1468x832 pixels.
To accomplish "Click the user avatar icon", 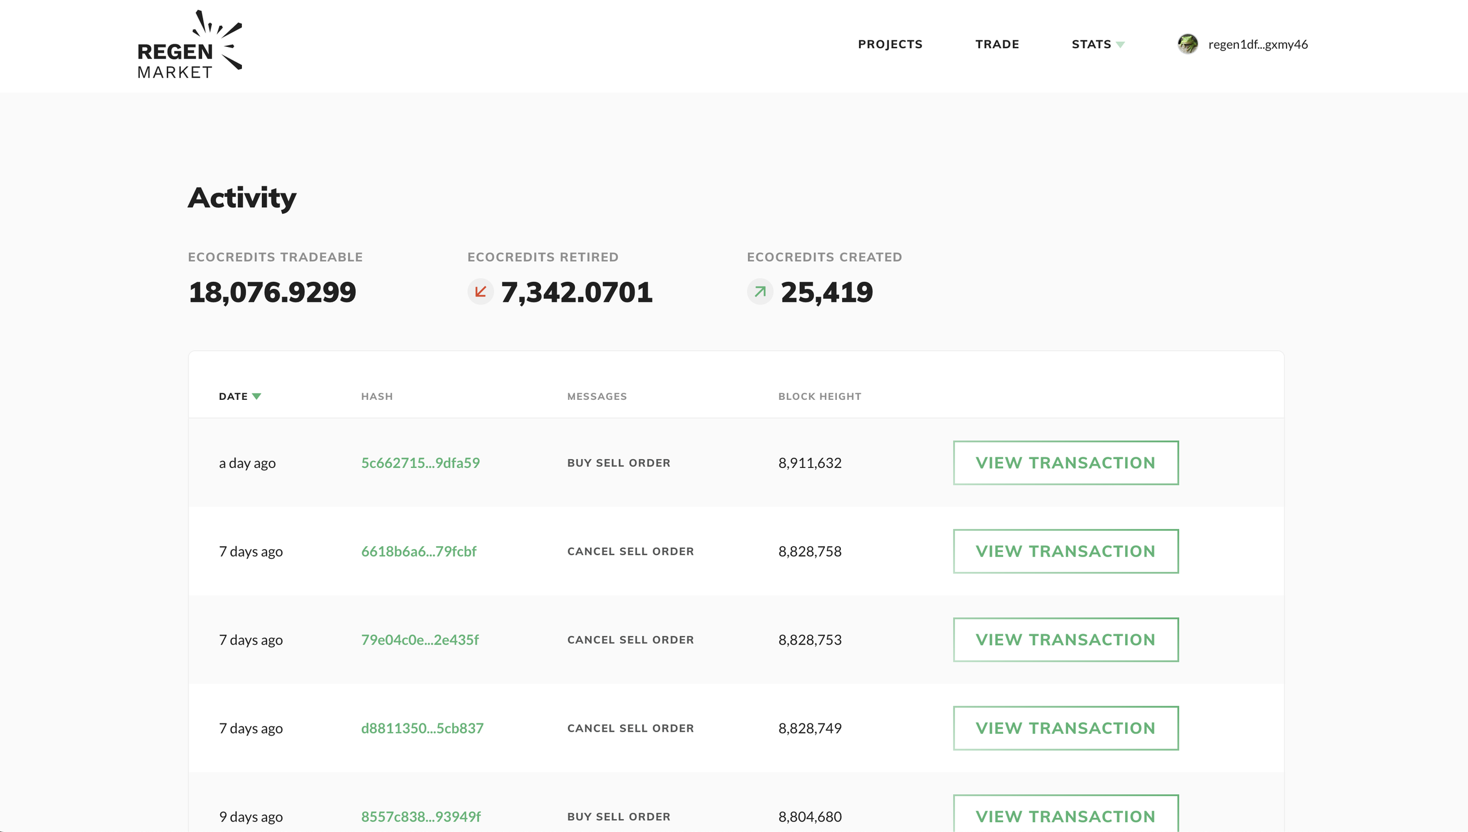I will pyautogui.click(x=1187, y=44).
